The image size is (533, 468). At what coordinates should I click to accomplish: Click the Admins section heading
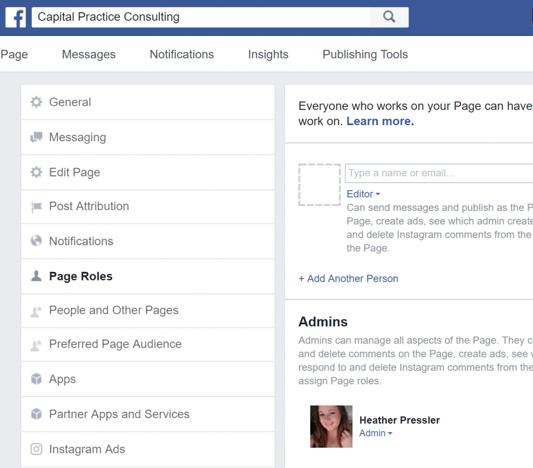tap(323, 322)
